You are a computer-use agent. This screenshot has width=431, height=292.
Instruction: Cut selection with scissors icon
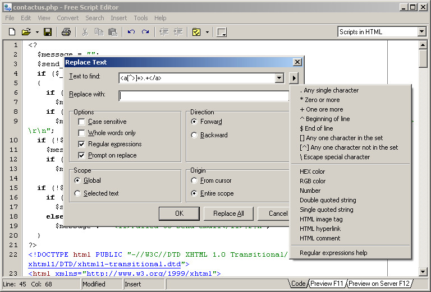point(85,32)
